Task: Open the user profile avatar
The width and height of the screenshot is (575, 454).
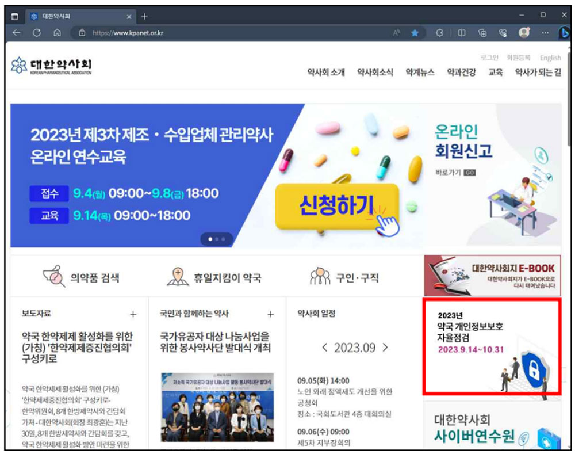Action: point(524,33)
